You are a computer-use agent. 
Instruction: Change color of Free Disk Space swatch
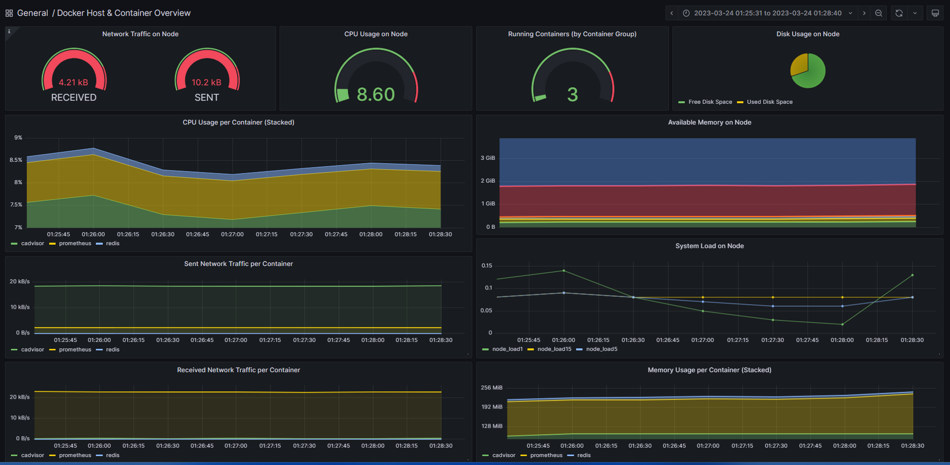(681, 102)
